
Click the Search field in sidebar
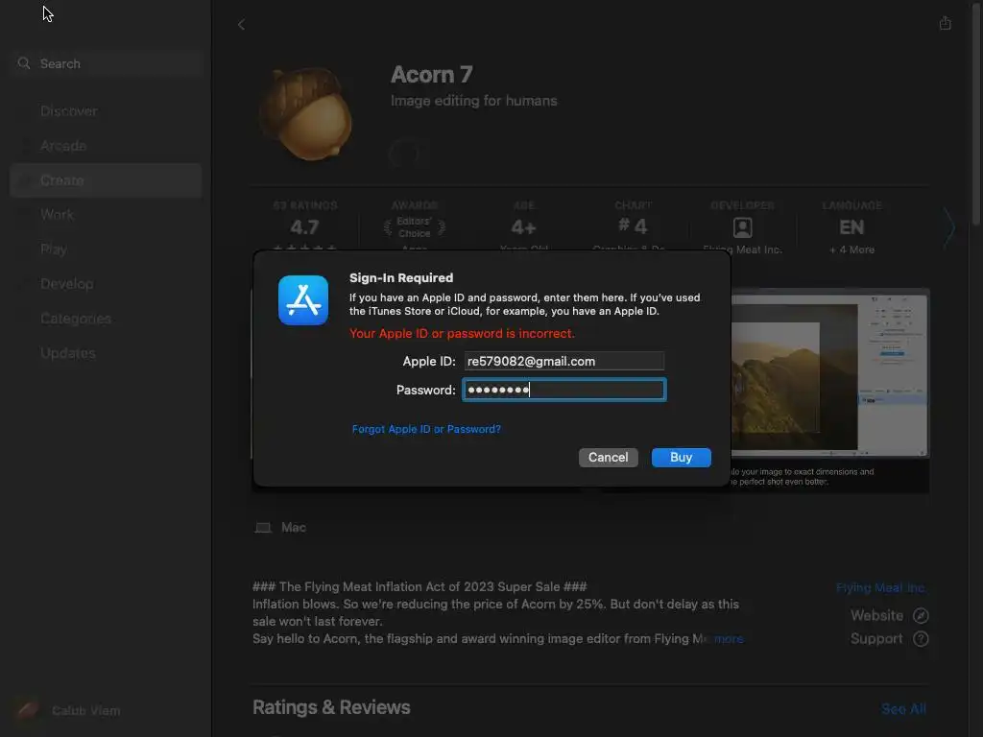click(x=106, y=64)
